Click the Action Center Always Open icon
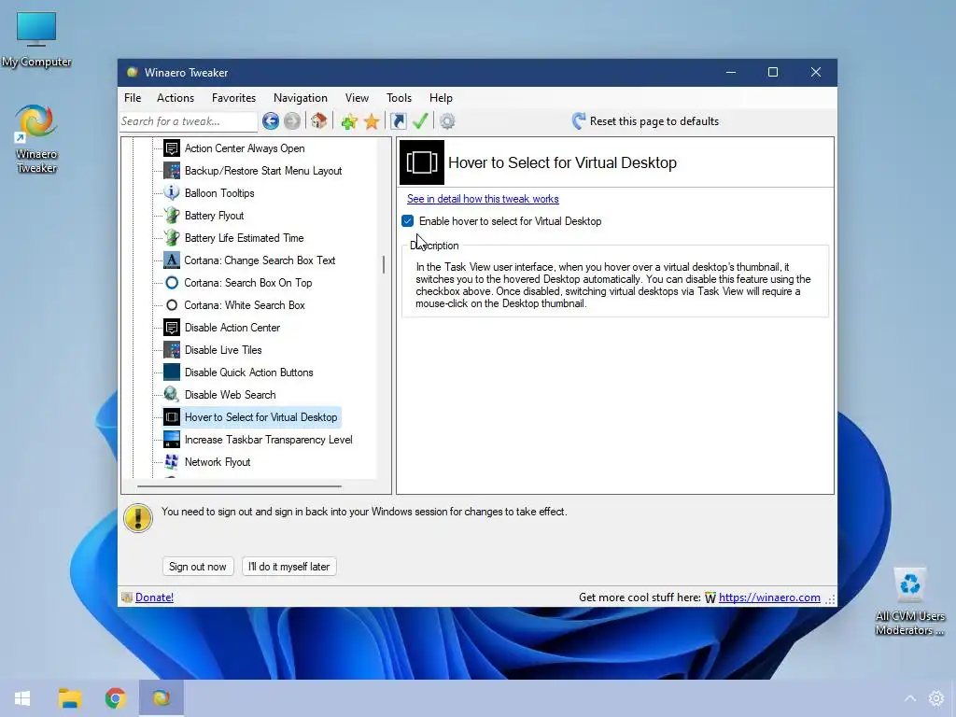Viewport: 956px width, 717px height. click(x=172, y=148)
